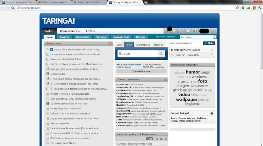Open the Buscador tab
Image resolution: width=263 pixels, height=146 pixels.
tap(102, 37)
